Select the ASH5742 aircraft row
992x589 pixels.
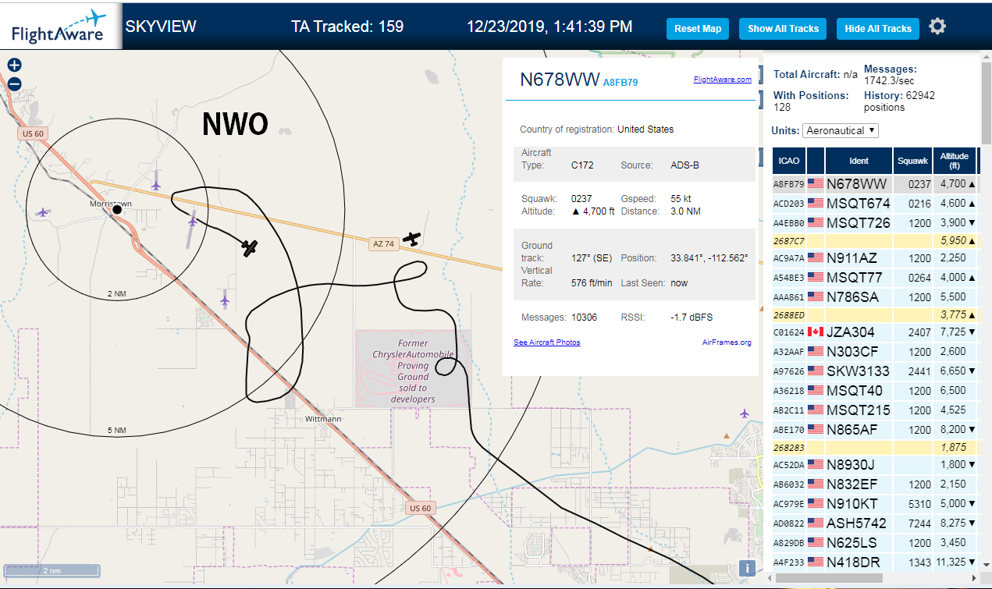pos(874,523)
